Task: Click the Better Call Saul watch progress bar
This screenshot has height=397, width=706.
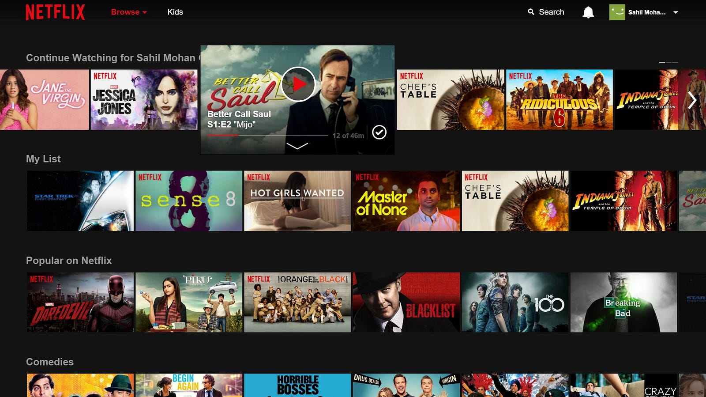Action: [267, 135]
